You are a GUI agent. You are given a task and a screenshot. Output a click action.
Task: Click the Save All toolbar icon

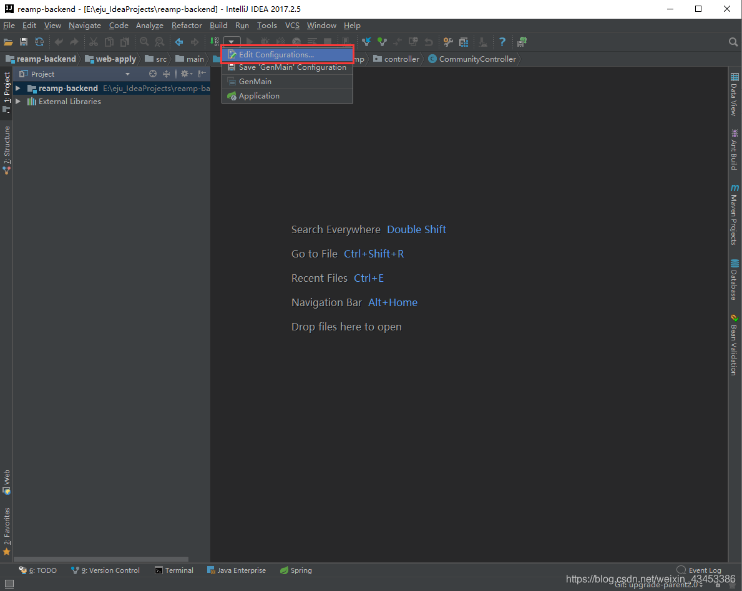pyautogui.click(x=24, y=42)
